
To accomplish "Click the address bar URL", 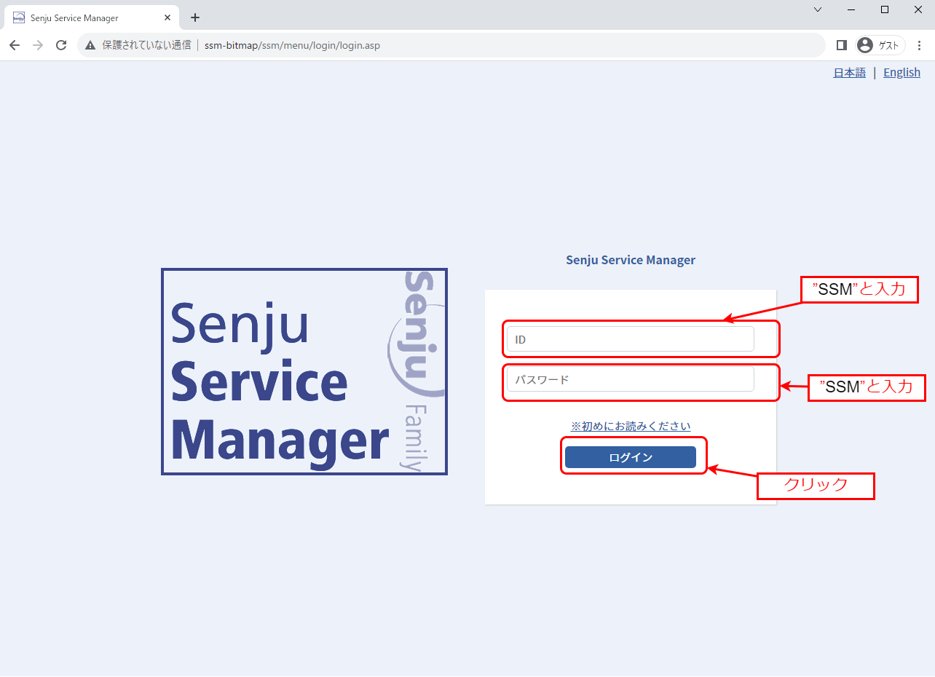I will pos(292,45).
